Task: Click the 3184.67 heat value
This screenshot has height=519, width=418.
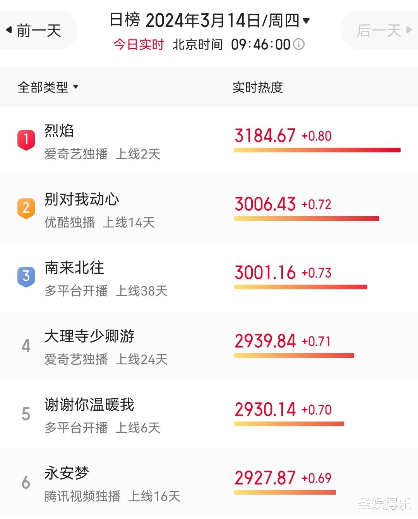Action: point(265,136)
